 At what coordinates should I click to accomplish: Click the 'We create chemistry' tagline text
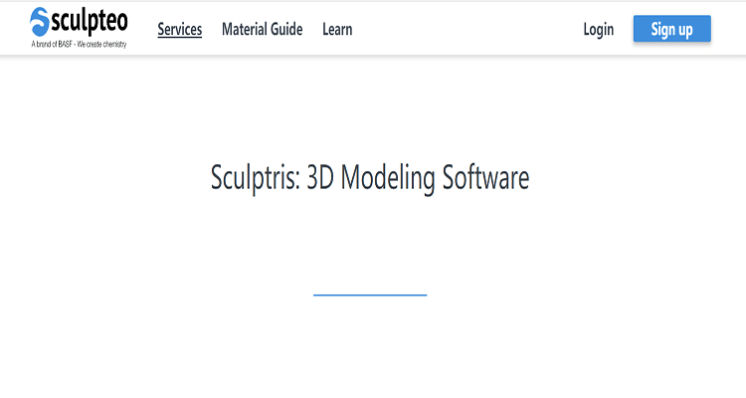pos(105,46)
